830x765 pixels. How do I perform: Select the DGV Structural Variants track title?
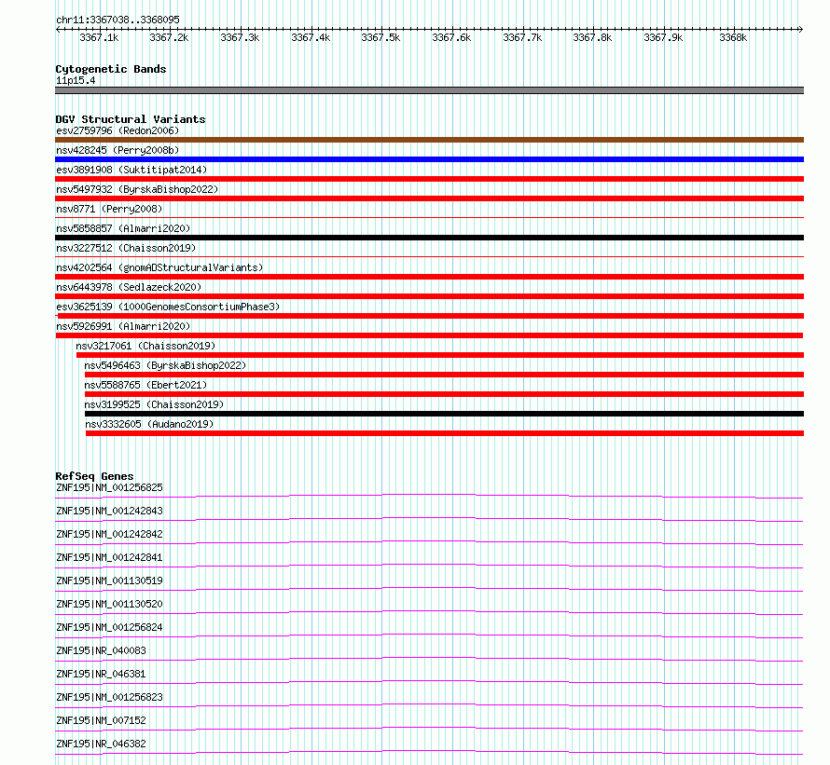click(x=131, y=119)
